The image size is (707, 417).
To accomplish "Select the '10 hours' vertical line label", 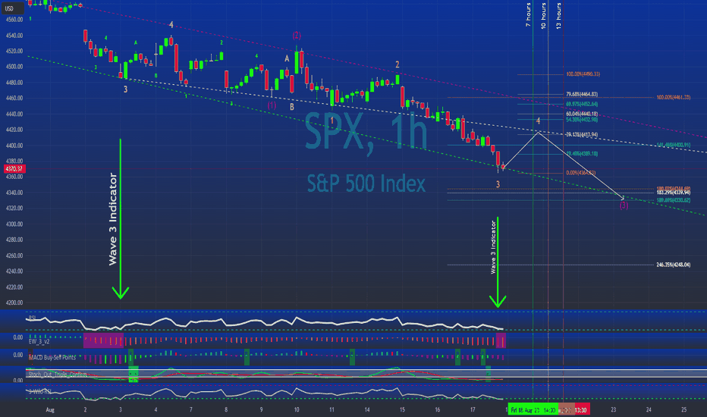I will coord(543,16).
